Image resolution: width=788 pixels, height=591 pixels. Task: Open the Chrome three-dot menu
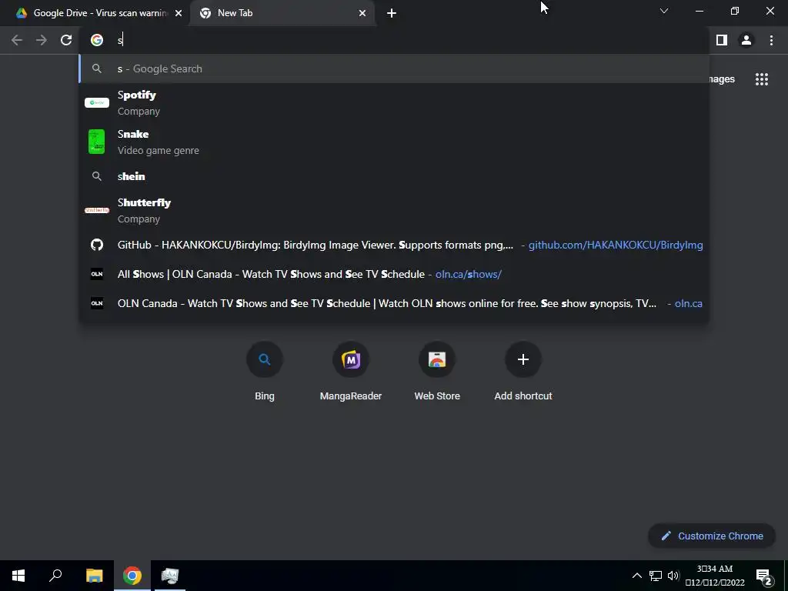tap(771, 40)
